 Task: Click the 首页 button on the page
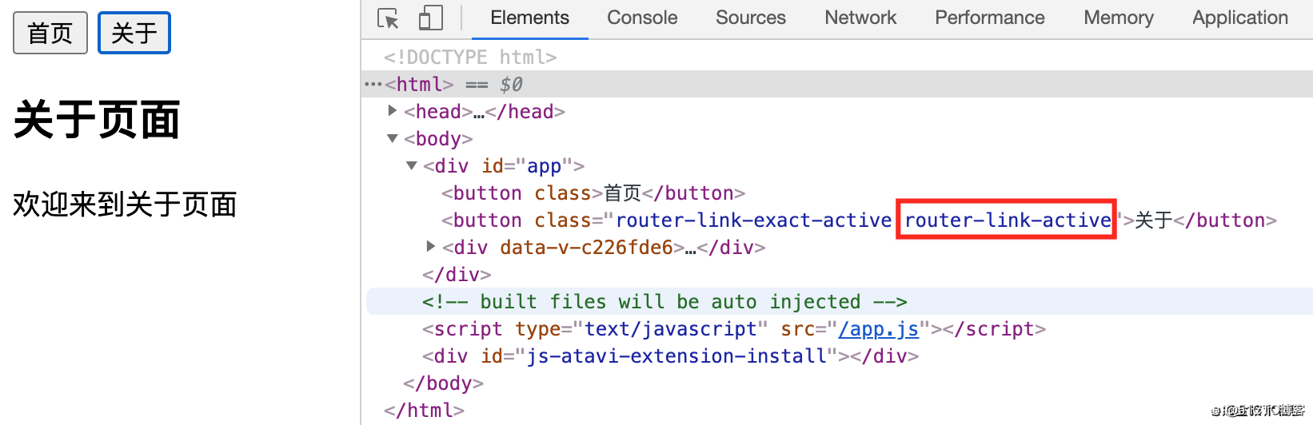[x=50, y=33]
